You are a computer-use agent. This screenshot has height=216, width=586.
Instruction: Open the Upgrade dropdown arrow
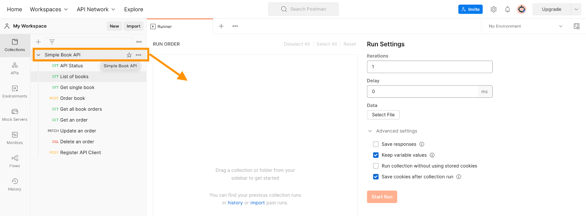click(x=576, y=9)
